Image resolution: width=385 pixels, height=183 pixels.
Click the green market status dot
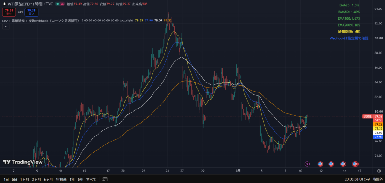tap(58, 4)
